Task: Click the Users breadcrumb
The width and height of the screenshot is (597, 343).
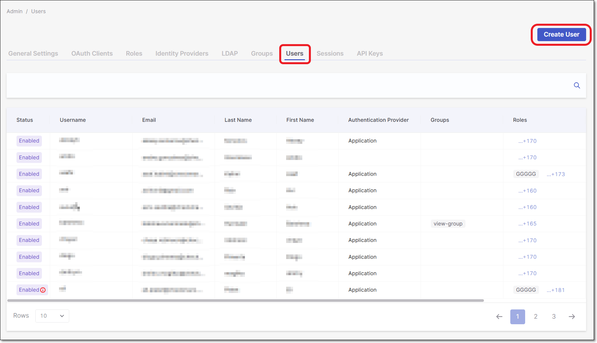Action: (39, 12)
